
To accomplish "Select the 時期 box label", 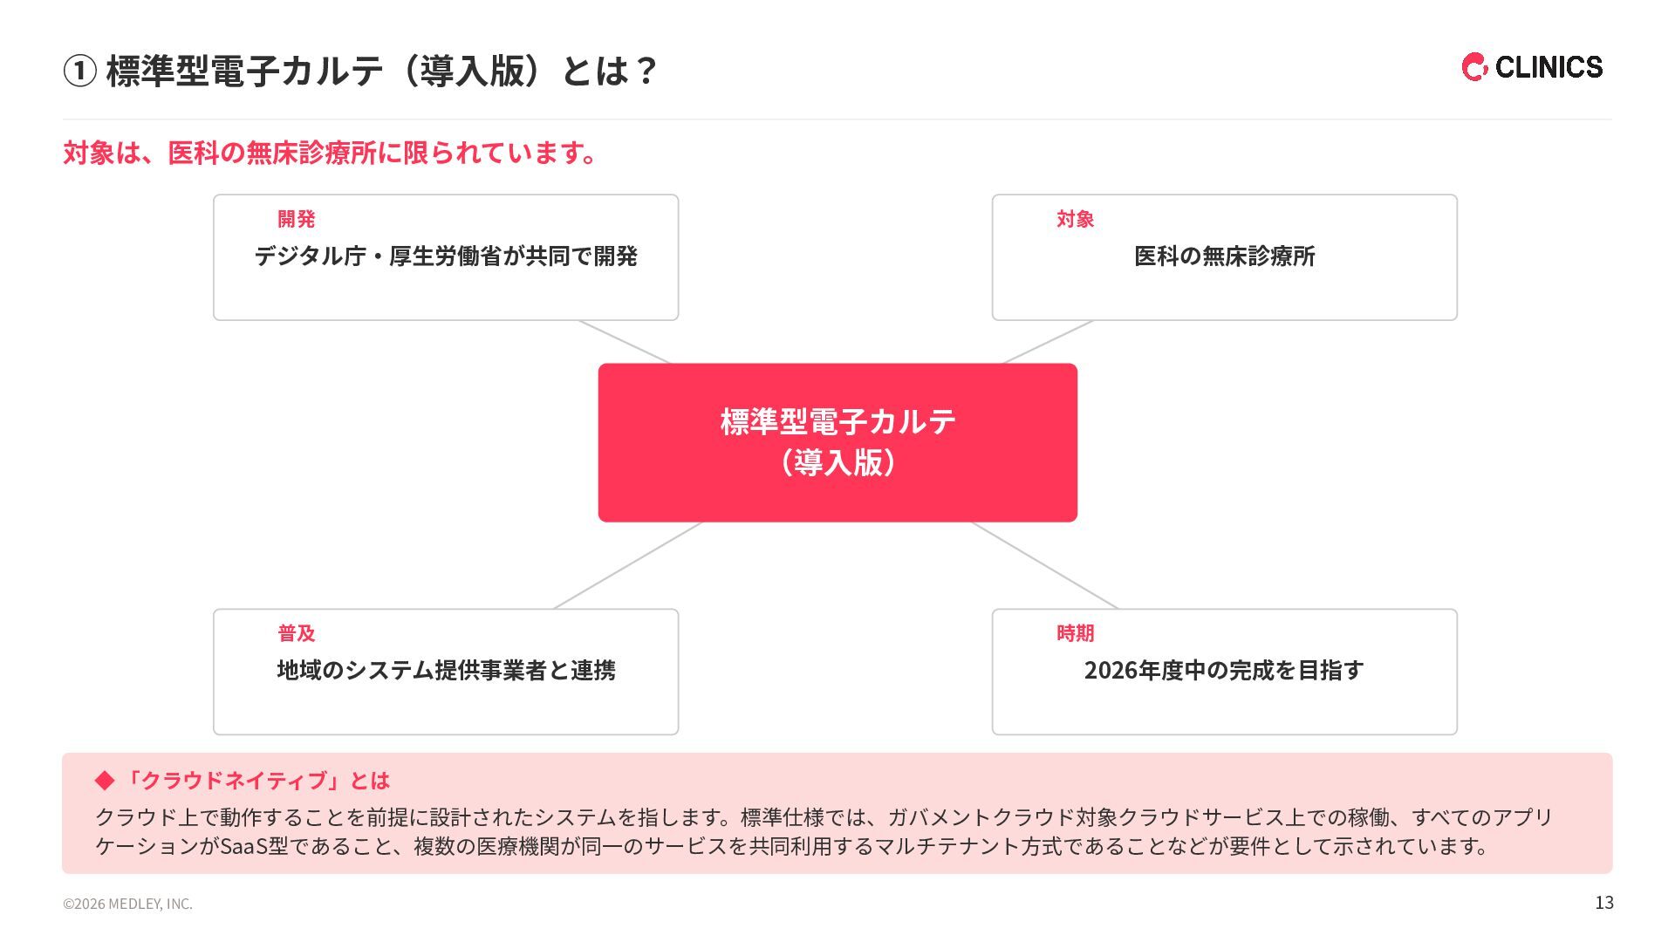I will click(1075, 633).
